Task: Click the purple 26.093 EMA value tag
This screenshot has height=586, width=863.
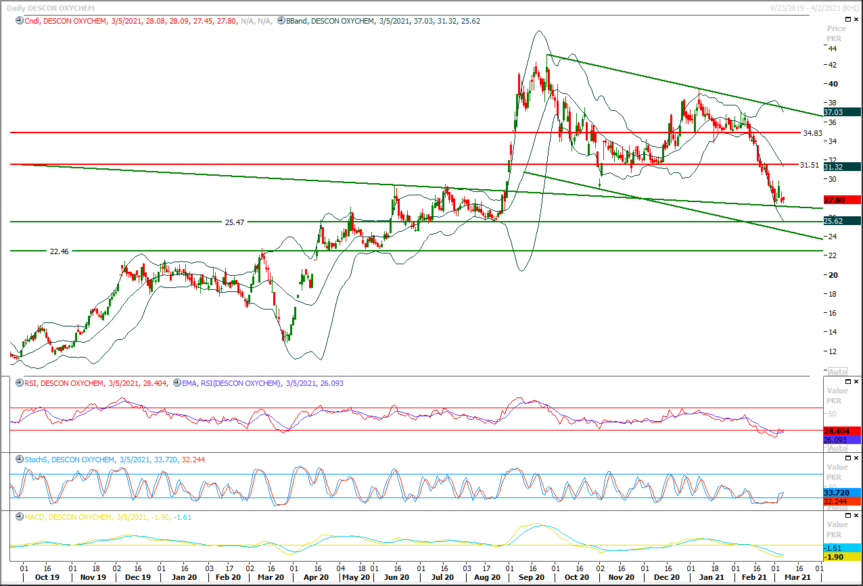Action: pos(842,439)
